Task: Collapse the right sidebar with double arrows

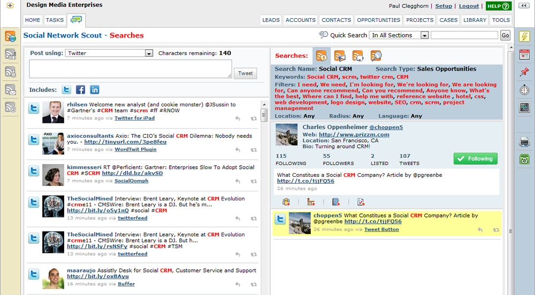Action: coord(524,5)
